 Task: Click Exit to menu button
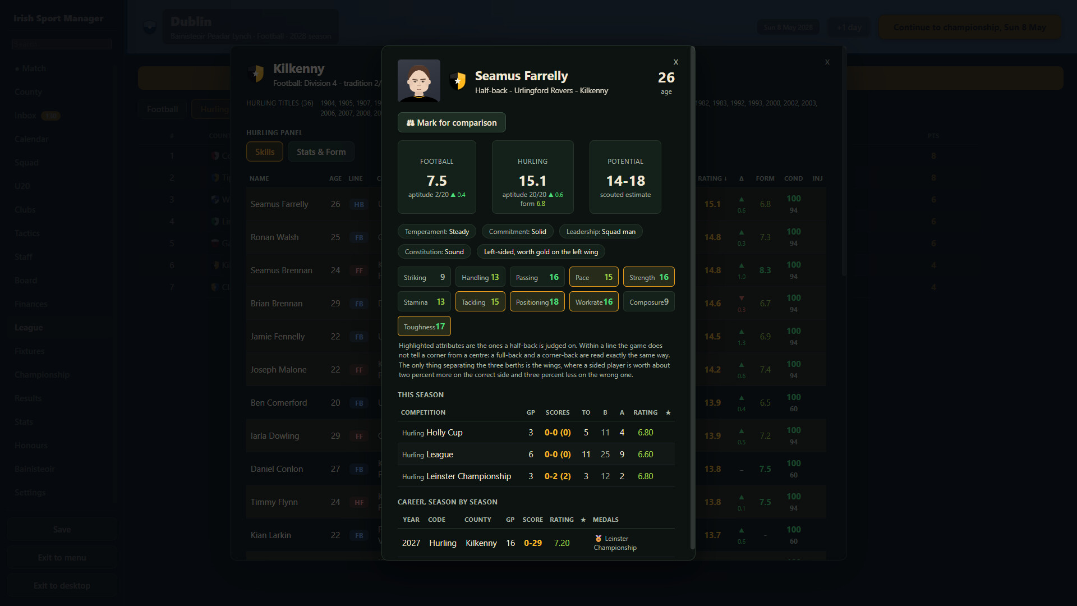coord(62,558)
